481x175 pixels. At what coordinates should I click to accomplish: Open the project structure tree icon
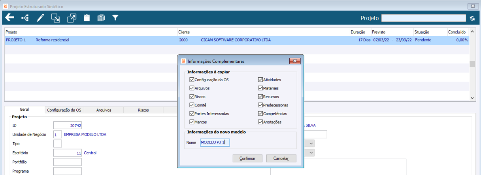point(25,18)
